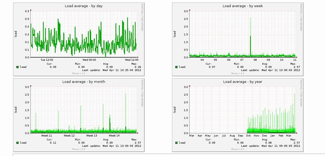Click 'Tue 12:00' axis label in day graph
Image resolution: width=325 pixels, height=156 pixels.
[x=47, y=60]
